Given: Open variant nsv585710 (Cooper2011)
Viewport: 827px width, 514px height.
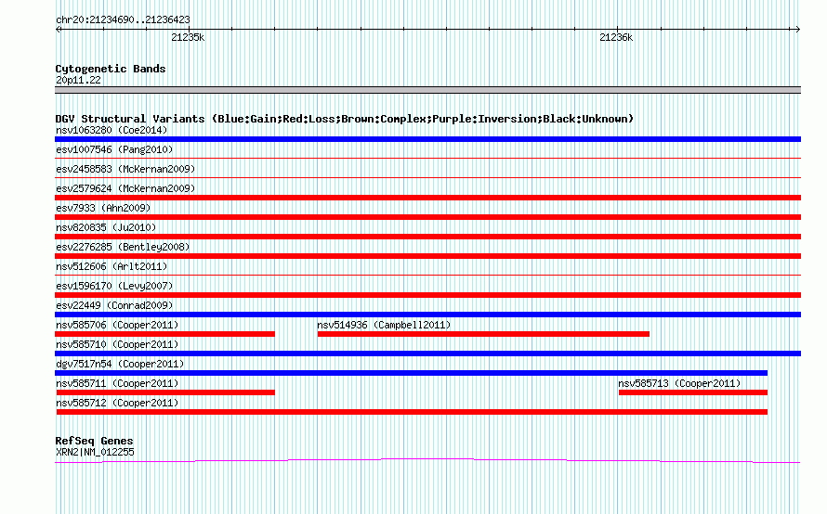Looking at the screenshot, I should (x=117, y=344).
